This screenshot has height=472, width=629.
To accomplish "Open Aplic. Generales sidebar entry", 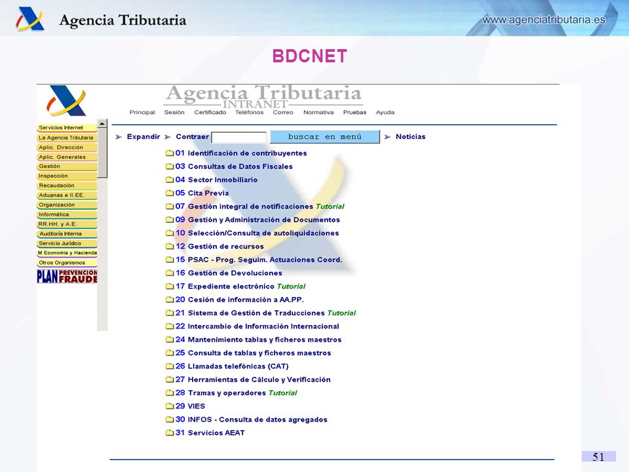I will tap(67, 157).
